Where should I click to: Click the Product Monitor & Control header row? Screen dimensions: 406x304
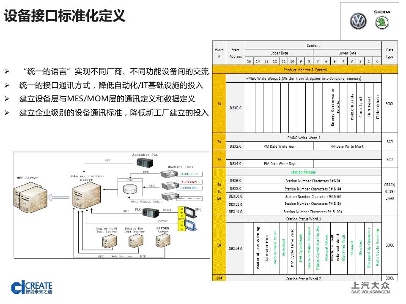[x=305, y=70]
